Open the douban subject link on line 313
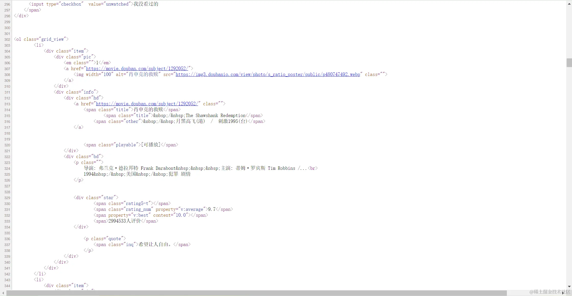 coord(147,104)
